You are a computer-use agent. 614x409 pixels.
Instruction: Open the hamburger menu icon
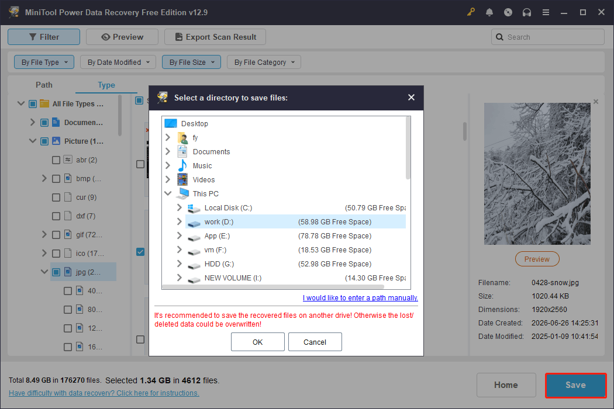pyautogui.click(x=546, y=12)
